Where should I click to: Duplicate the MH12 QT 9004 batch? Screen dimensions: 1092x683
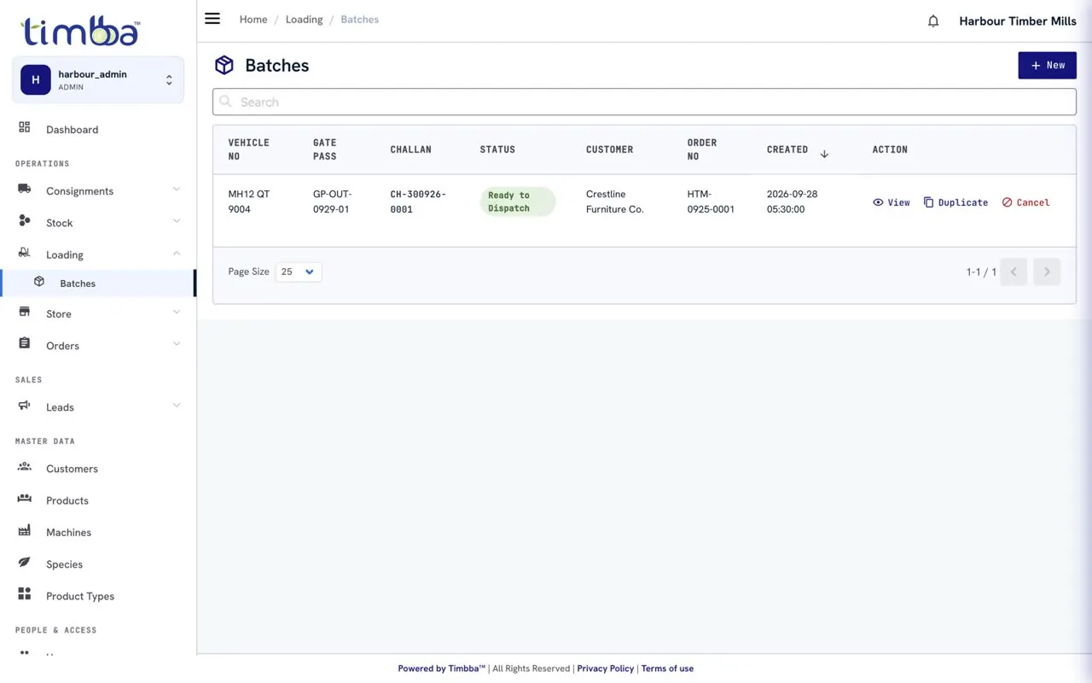955,202
